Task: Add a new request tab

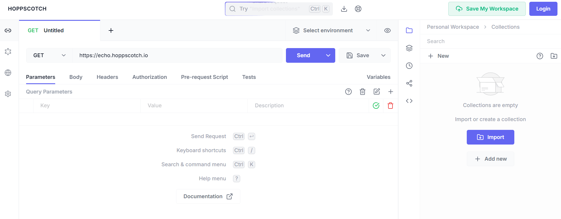Action: [x=111, y=30]
